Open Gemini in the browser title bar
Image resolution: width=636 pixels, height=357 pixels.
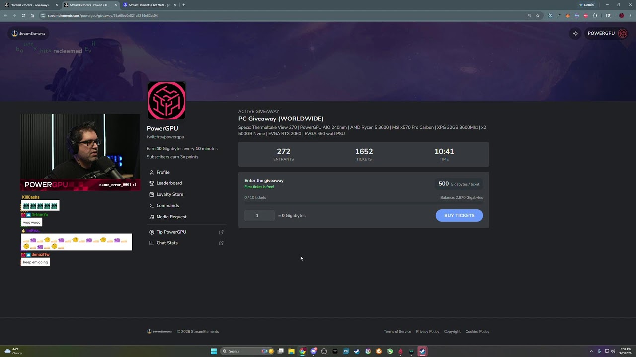pos(587,5)
